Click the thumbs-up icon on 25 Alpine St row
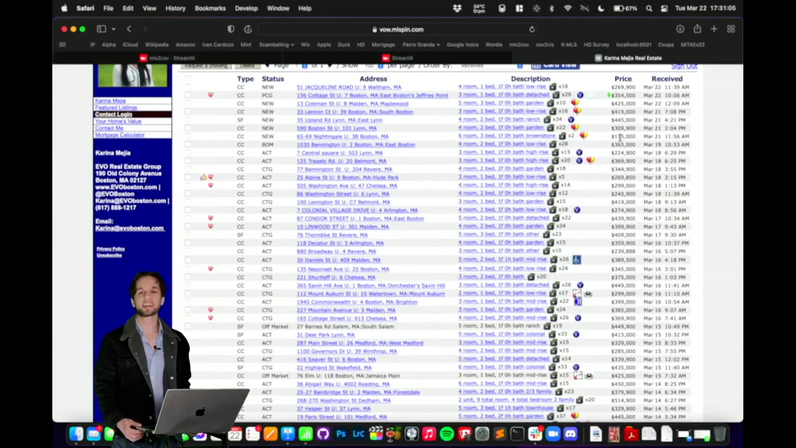Screen dimensions: 796x448 (203, 177)
